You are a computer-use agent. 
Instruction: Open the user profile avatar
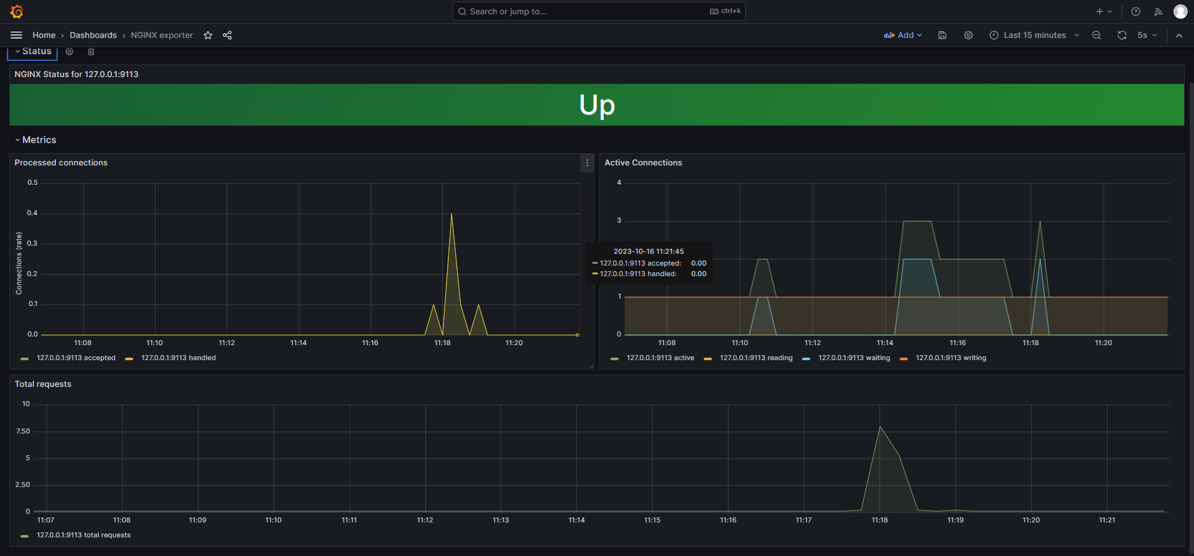1180,11
